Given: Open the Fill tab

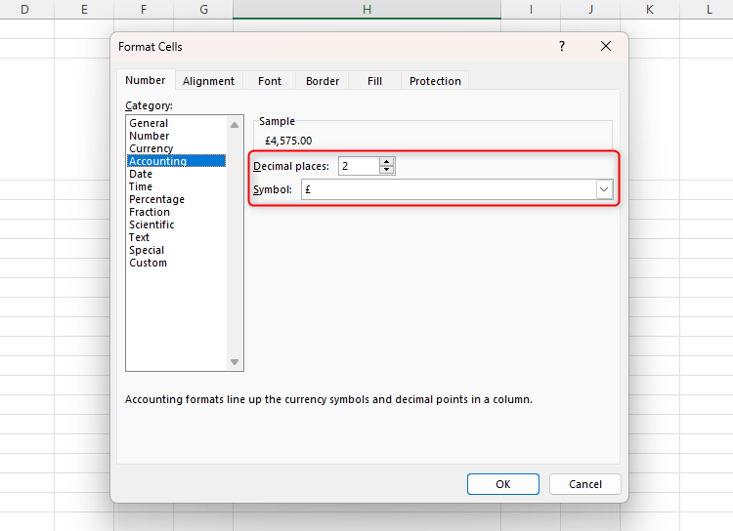Looking at the screenshot, I should (375, 81).
